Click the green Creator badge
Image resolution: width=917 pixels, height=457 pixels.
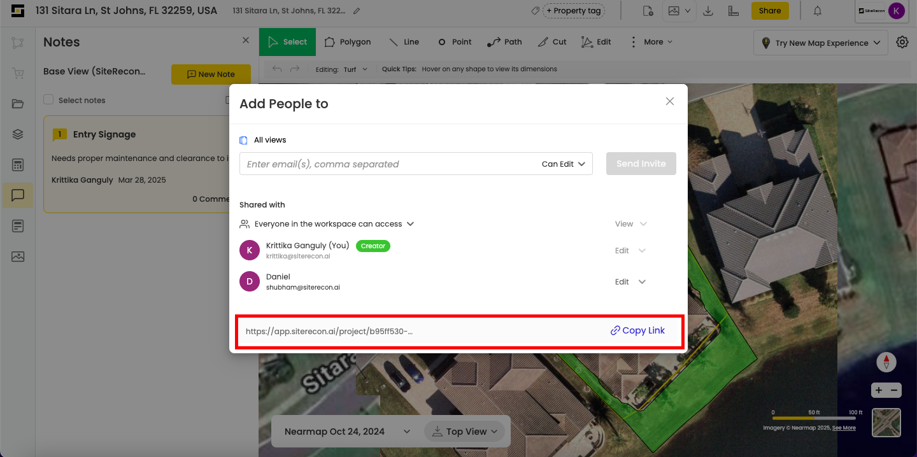(373, 246)
